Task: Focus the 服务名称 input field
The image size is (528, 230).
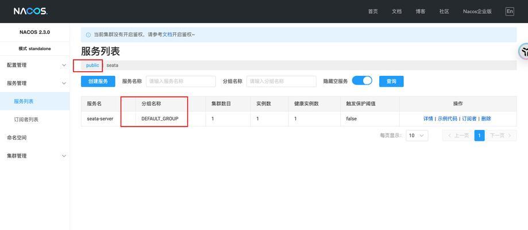Action: point(181,81)
